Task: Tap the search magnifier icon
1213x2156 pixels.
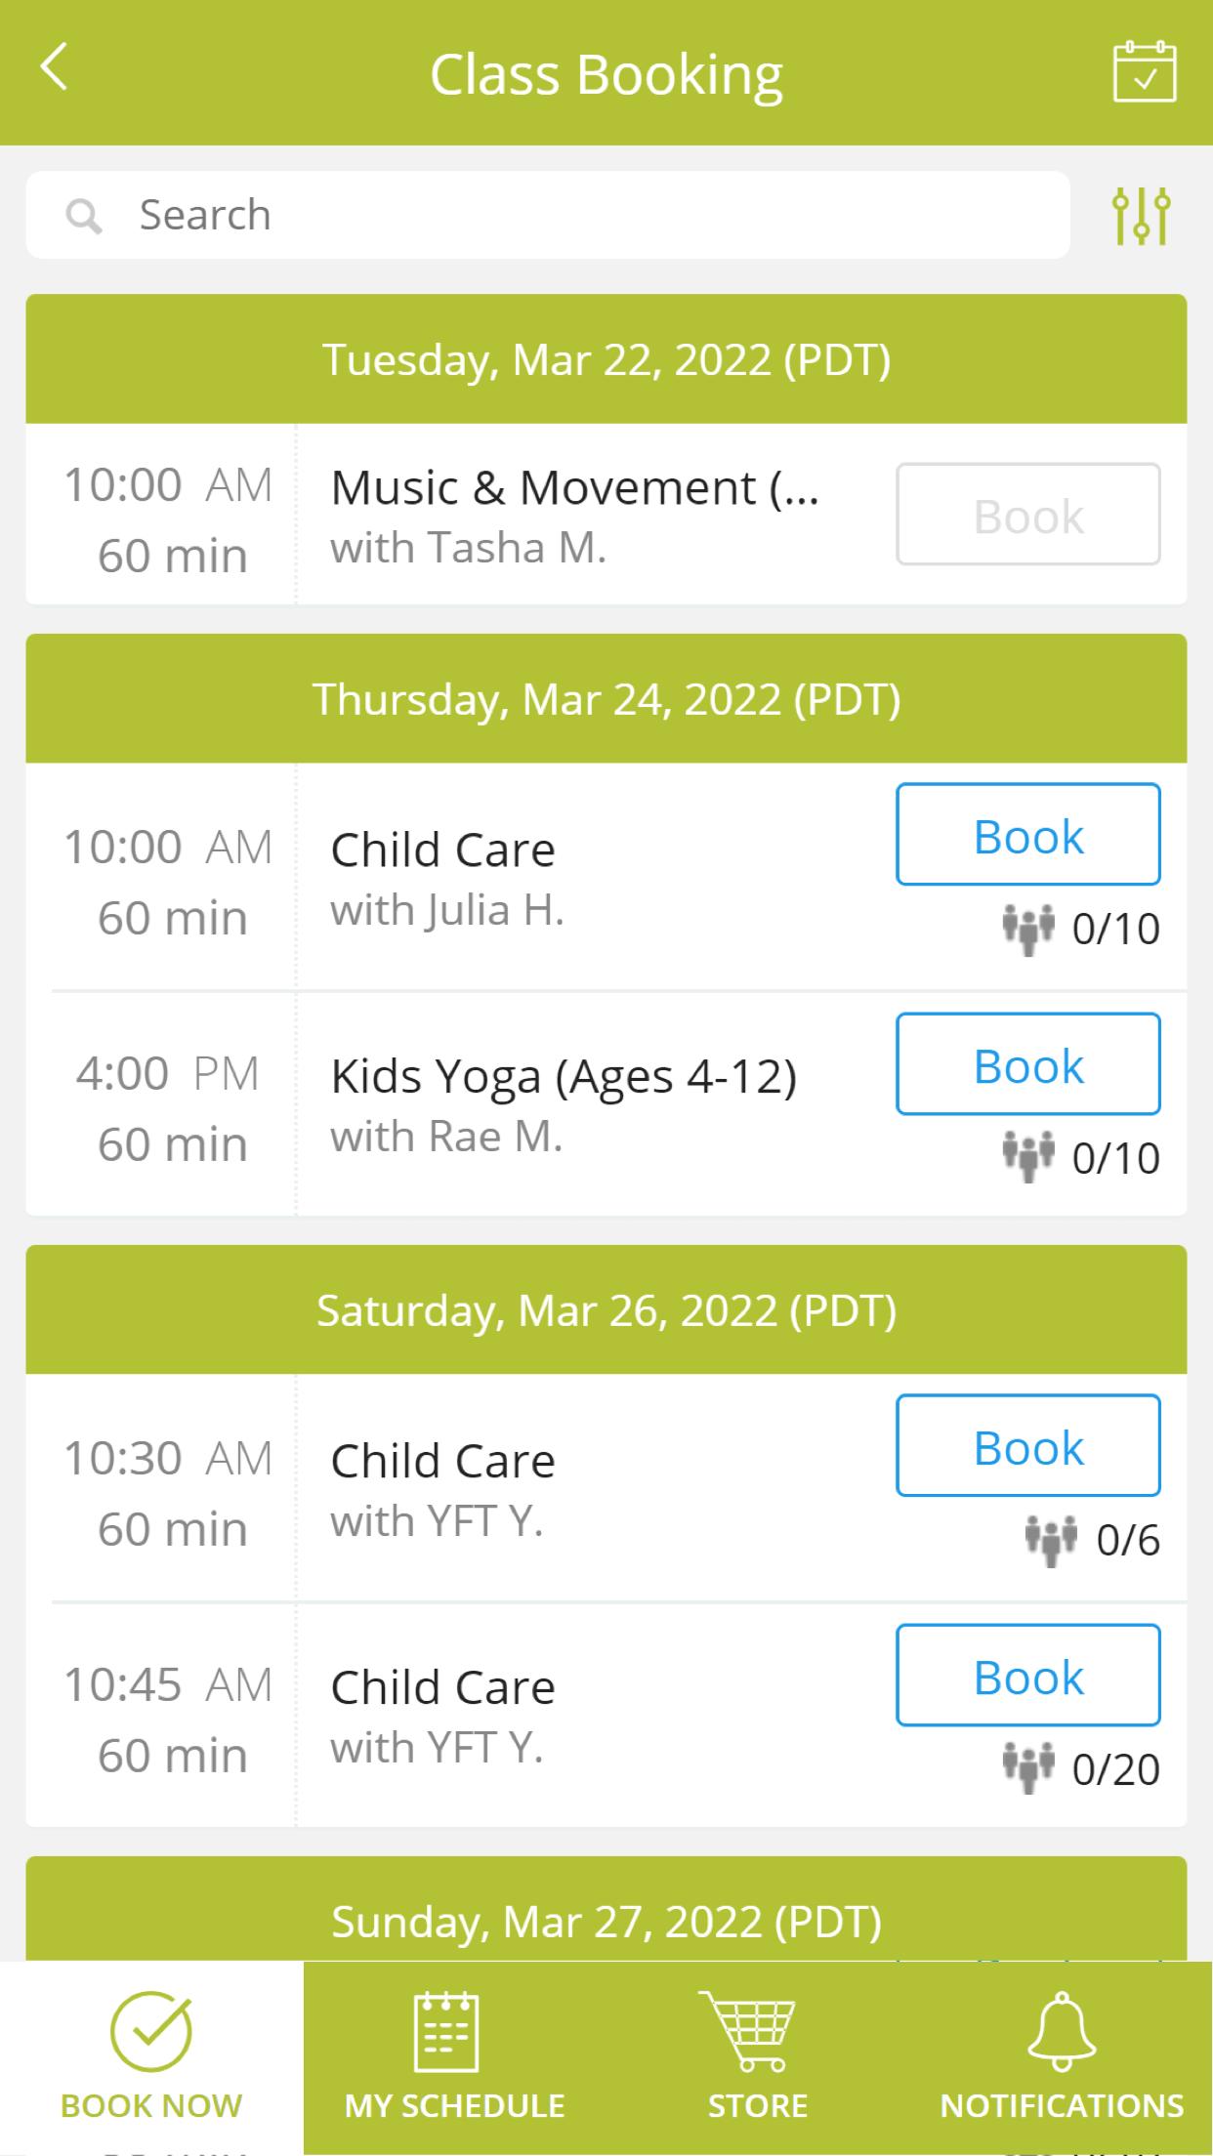Action: [x=84, y=216]
